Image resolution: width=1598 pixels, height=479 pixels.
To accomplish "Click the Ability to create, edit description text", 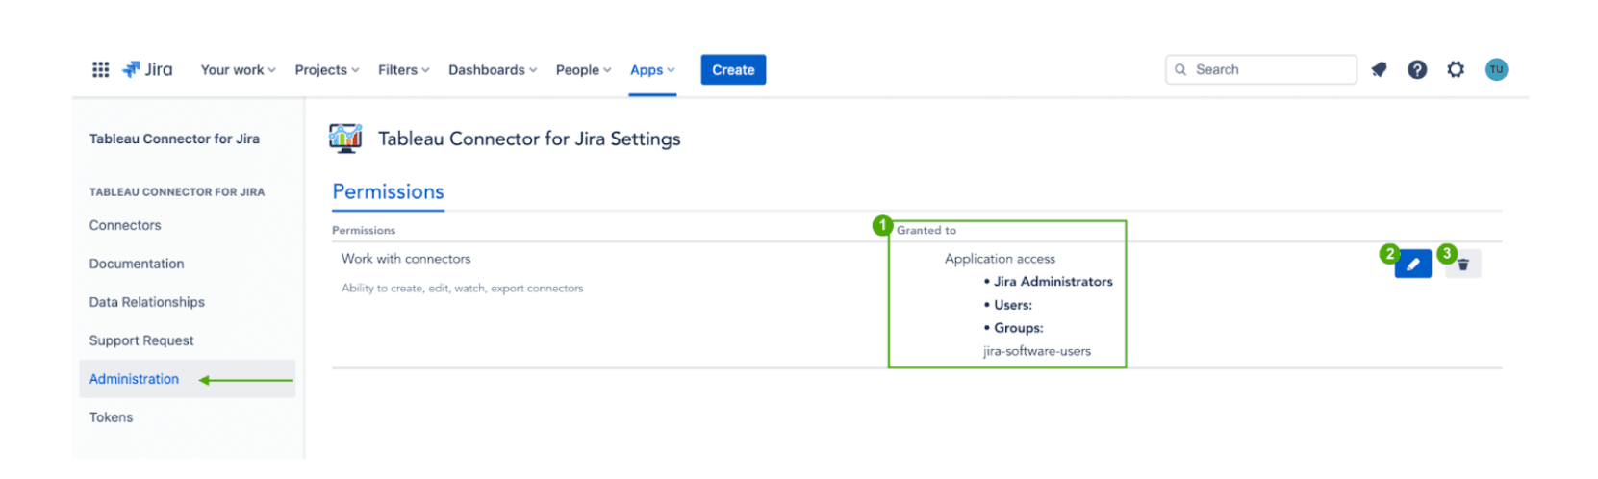I will pyautogui.click(x=462, y=289).
